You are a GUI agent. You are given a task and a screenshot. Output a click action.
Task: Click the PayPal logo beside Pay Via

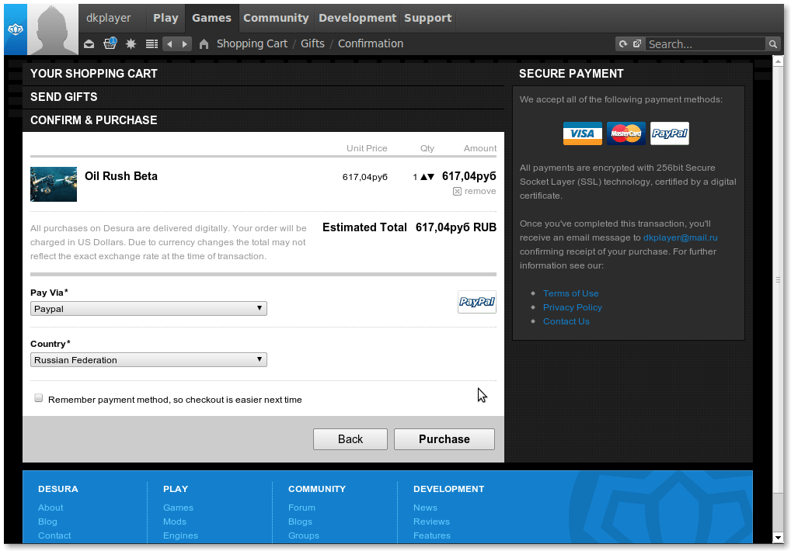pyautogui.click(x=477, y=302)
